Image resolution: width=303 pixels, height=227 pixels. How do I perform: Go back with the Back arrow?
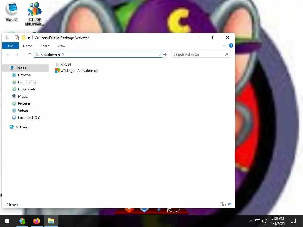tap(8, 55)
